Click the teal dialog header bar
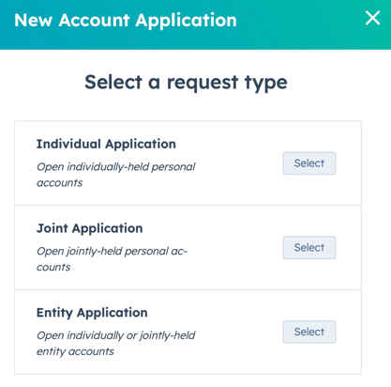The height and width of the screenshot is (387, 391). [x=195, y=24]
